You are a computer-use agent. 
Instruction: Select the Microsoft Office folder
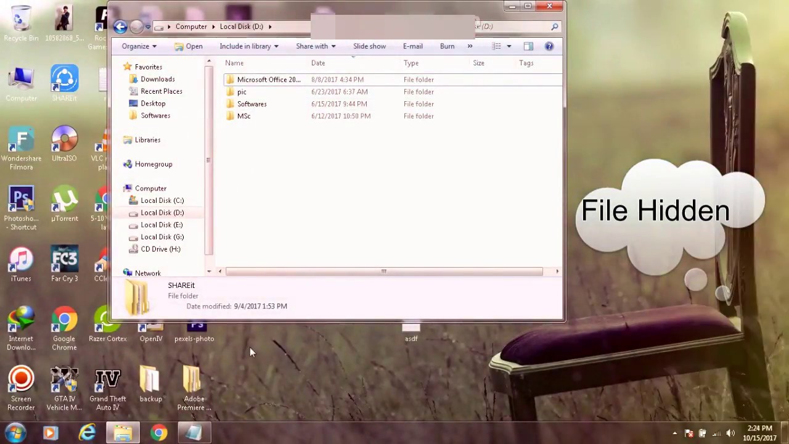[x=393, y=80]
